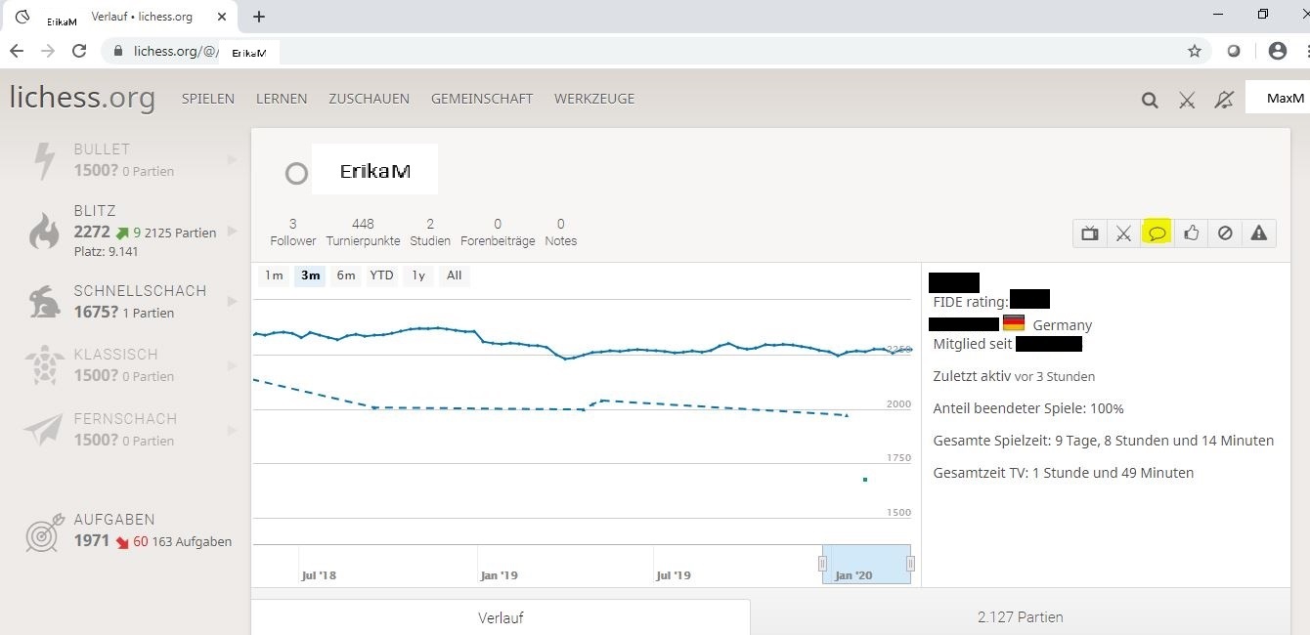Expand the Schnellschach rating arrow
Viewport: 1310px width, 635px height.
click(x=232, y=302)
